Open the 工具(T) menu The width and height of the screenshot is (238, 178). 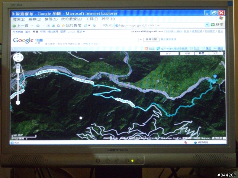tap(92, 19)
